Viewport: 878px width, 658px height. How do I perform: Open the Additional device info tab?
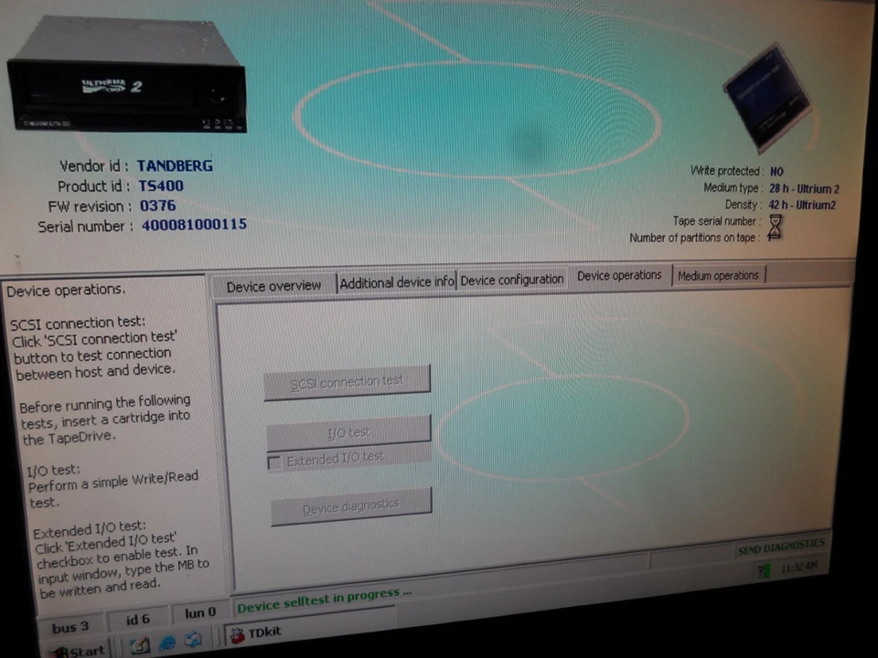[396, 281]
